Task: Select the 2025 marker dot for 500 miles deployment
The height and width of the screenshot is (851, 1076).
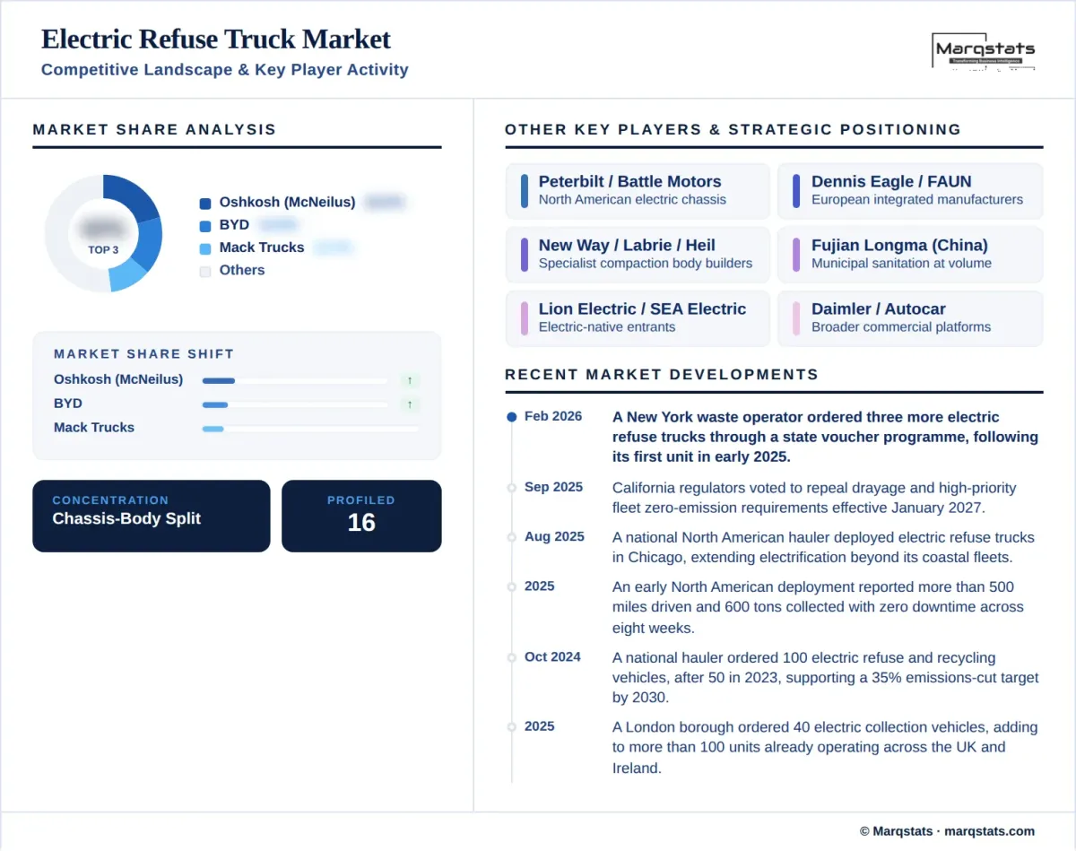Action: point(511,586)
